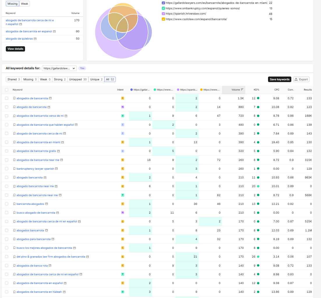The height and width of the screenshot is (298, 321).
Task: Uncheck the spanish.hriveralaw.com checkbox
Action: coord(163,14)
